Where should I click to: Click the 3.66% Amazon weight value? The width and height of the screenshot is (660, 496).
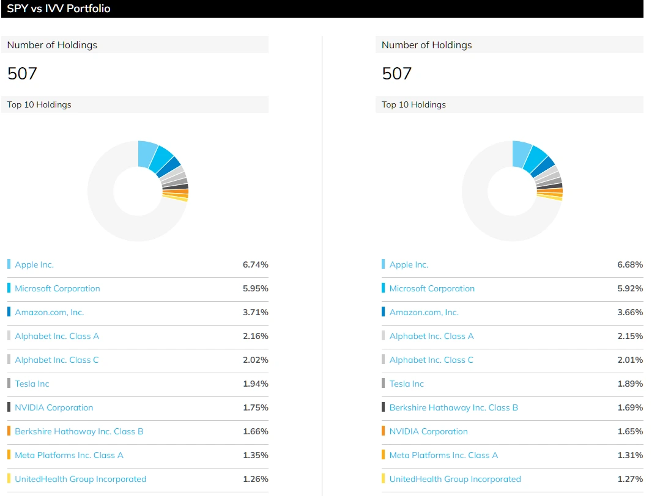630,312
